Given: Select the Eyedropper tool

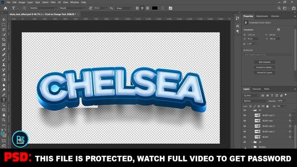Looking at the screenshot, I should point(4,50).
